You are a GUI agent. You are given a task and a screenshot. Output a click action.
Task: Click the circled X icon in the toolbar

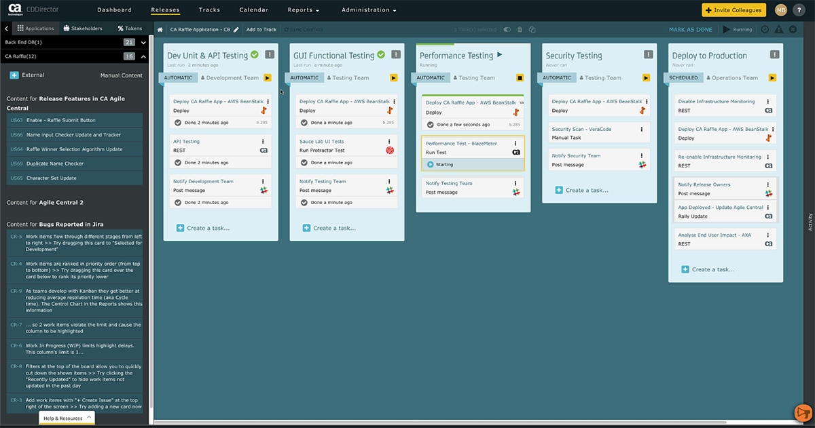[793, 30]
